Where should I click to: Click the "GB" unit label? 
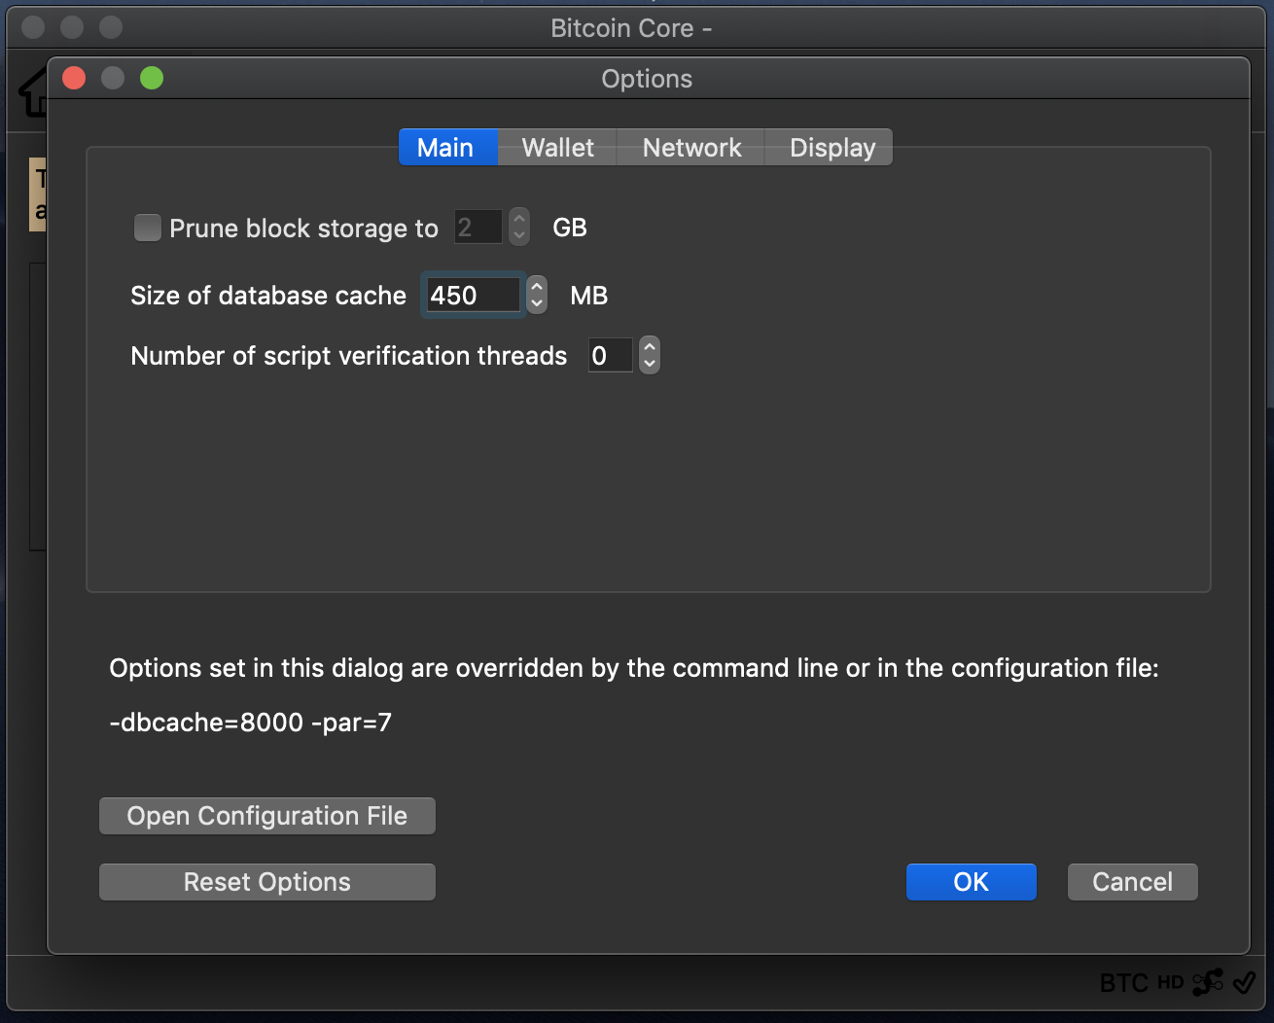pos(570,228)
